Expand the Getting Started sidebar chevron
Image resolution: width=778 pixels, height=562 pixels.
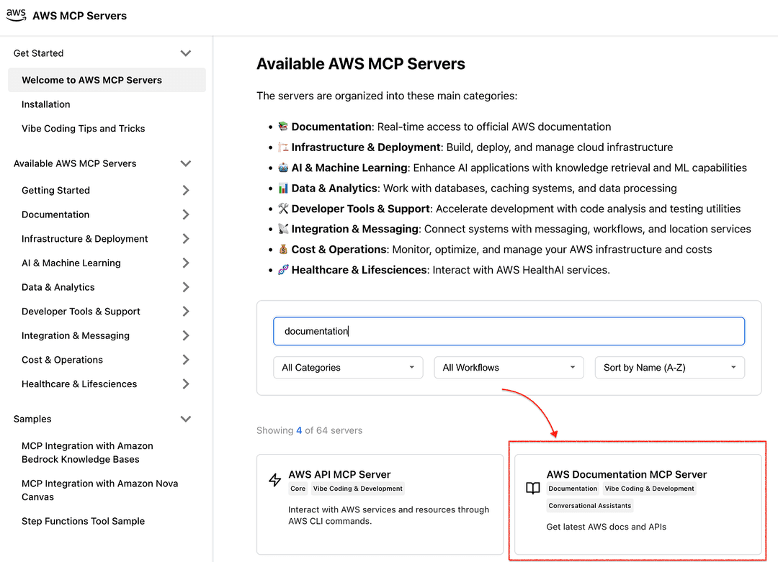(186, 190)
